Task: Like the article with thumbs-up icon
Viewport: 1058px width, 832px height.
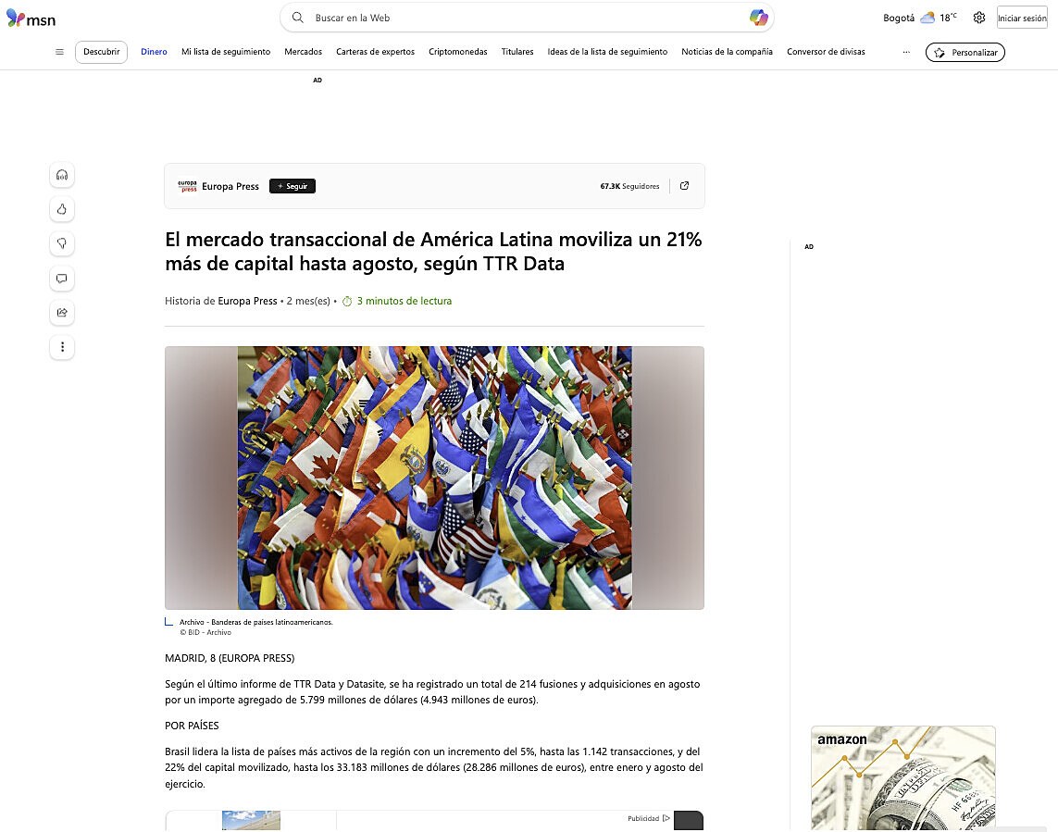Action: pos(62,209)
